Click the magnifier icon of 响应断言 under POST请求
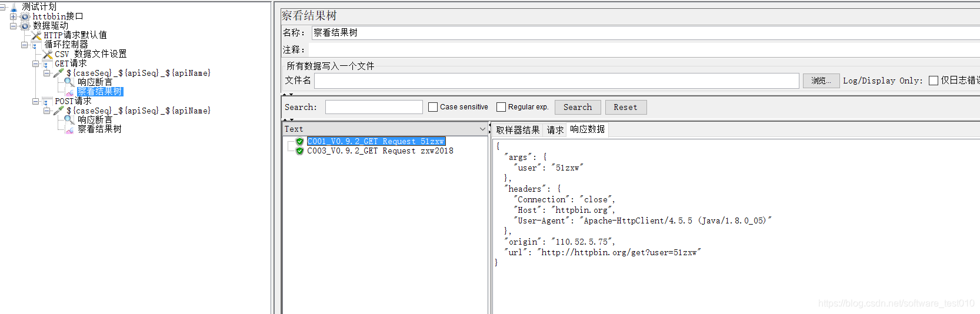 pyautogui.click(x=70, y=120)
